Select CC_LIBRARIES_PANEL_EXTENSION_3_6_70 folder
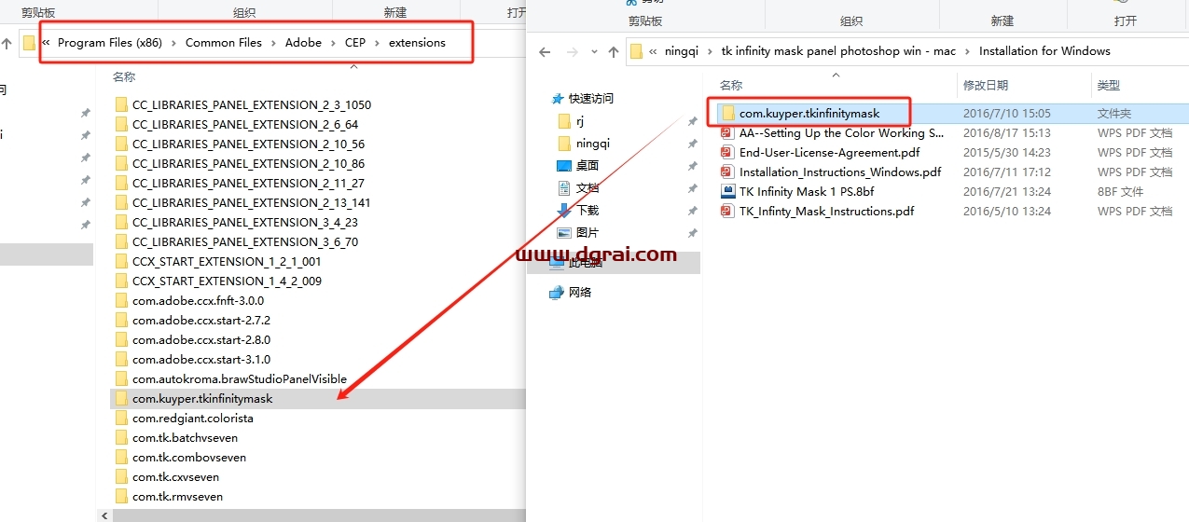 (245, 242)
